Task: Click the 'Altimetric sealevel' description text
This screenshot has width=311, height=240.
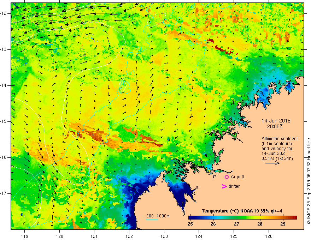Action: (x=280, y=139)
